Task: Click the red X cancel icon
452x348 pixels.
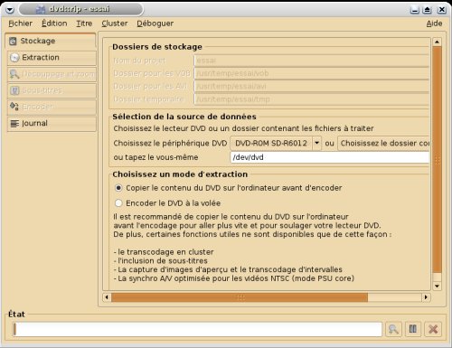Action: point(433,329)
